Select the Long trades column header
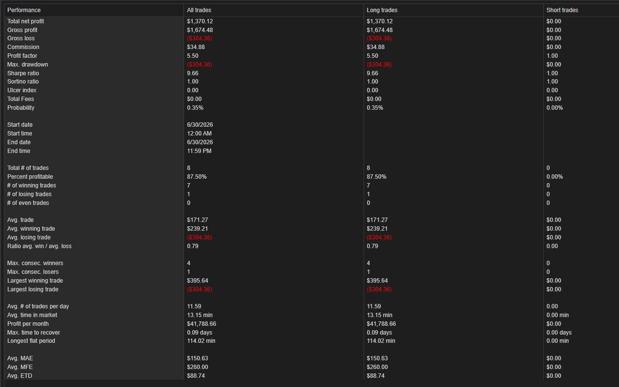Viewport: 619px width, 387px height. pyautogui.click(x=382, y=10)
